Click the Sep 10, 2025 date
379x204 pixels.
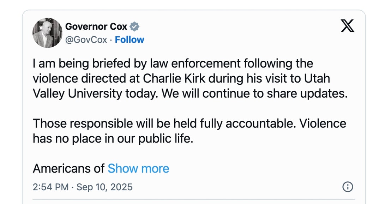[104, 187]
